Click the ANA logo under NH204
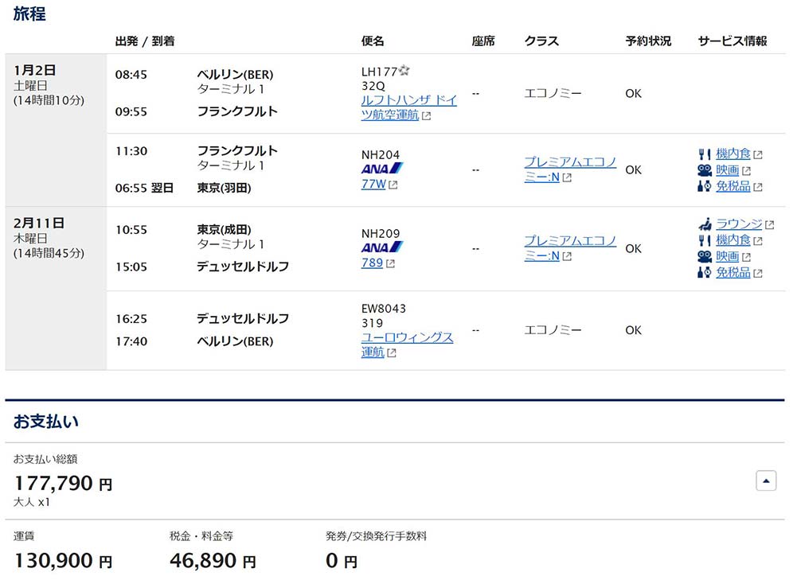The height and width of the screenshot is (580, 797). [382, 169]
